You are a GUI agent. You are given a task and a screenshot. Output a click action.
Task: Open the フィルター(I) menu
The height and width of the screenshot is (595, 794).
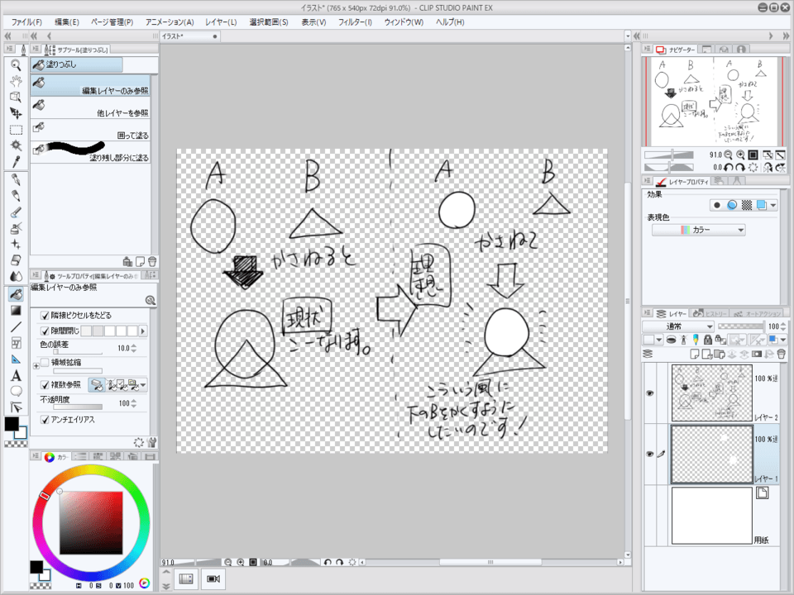click(355, 21)
